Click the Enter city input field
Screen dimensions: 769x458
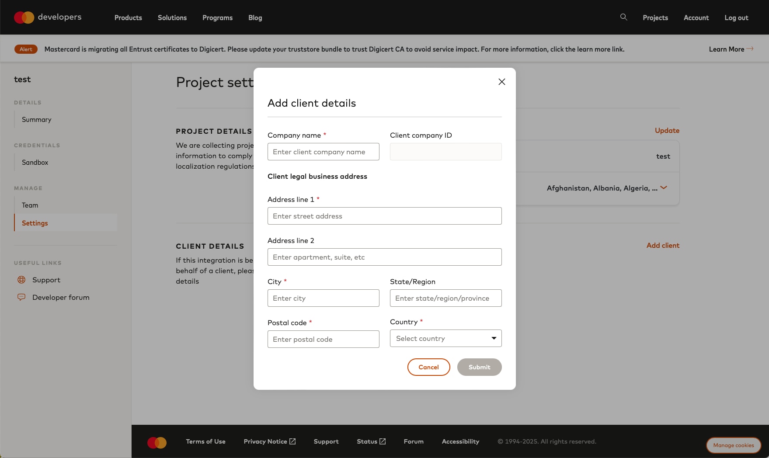[323, 298]
